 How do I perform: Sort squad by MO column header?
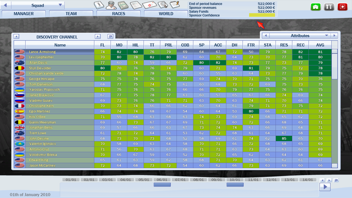click(x=119, y=45)
